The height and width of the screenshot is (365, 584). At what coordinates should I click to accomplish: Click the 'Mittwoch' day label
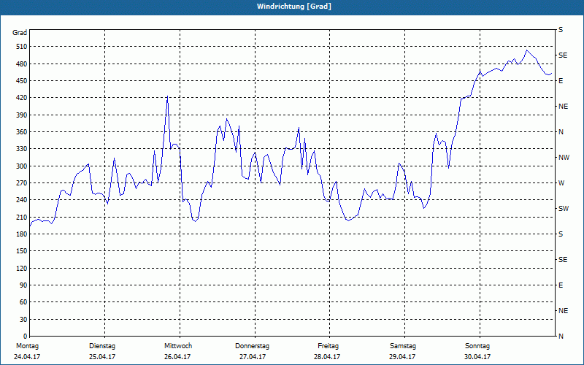[x=178, y=346]
